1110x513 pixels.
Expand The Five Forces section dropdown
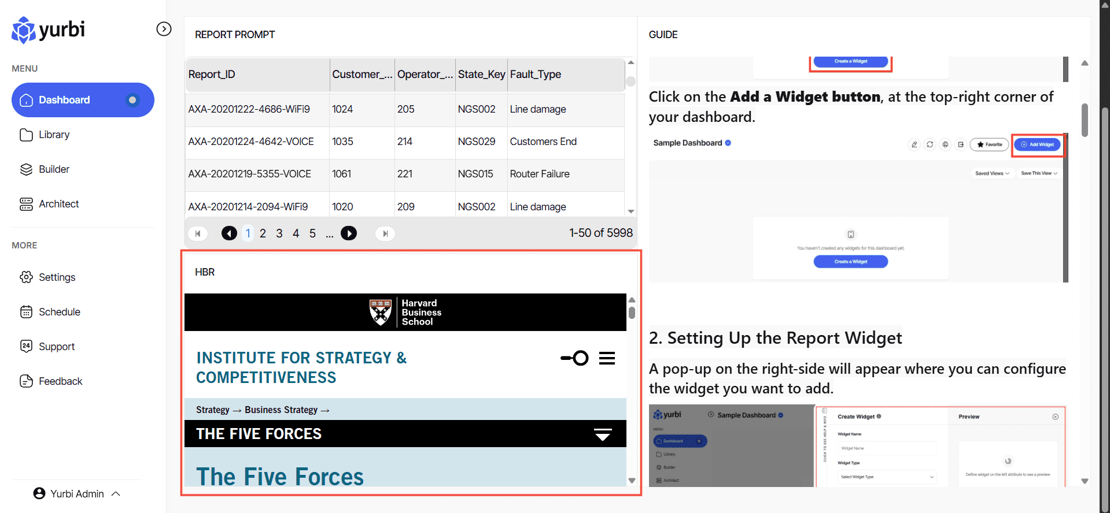click(x=603, y=434)
